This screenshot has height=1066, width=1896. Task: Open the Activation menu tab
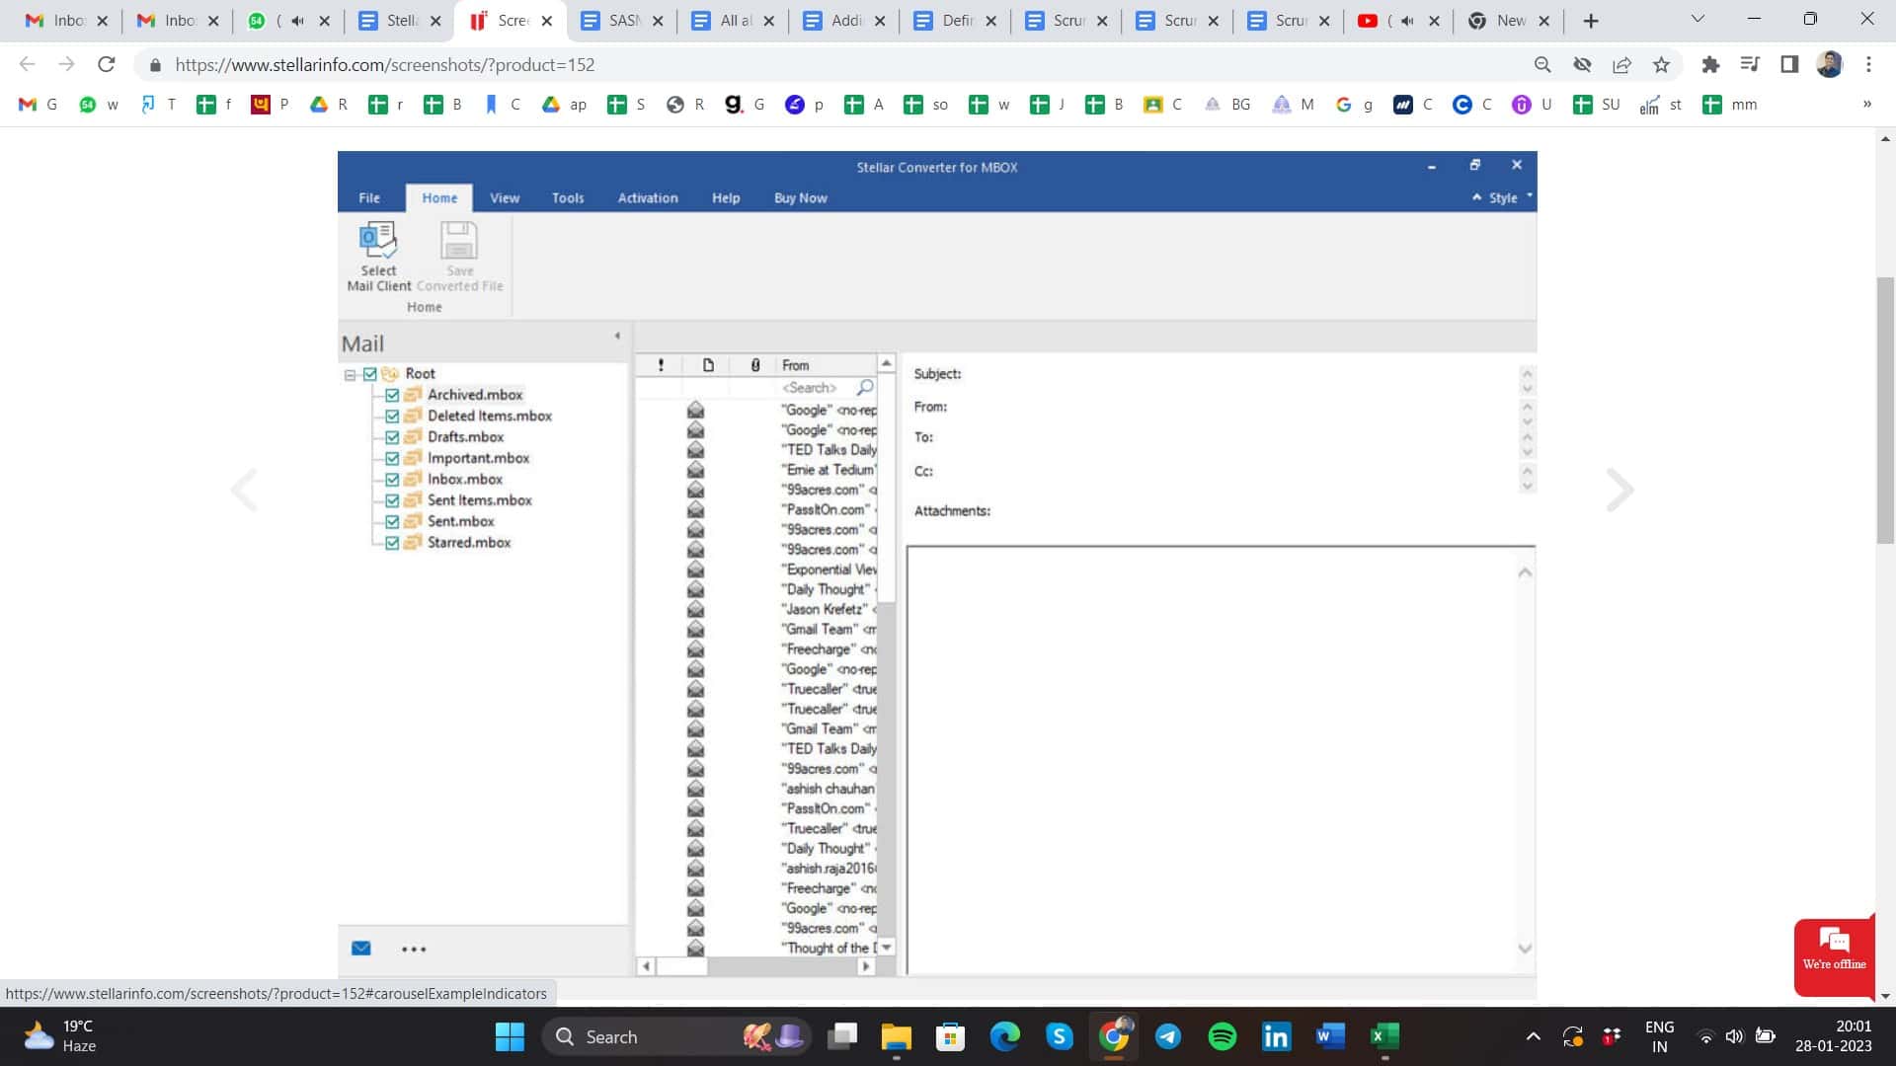[x=648, y=198]
